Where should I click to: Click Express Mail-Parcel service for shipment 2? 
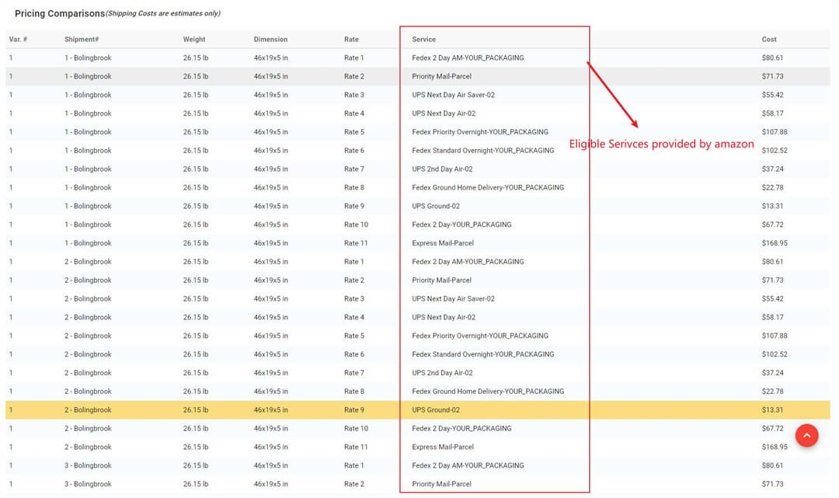(x=443, y=448)
